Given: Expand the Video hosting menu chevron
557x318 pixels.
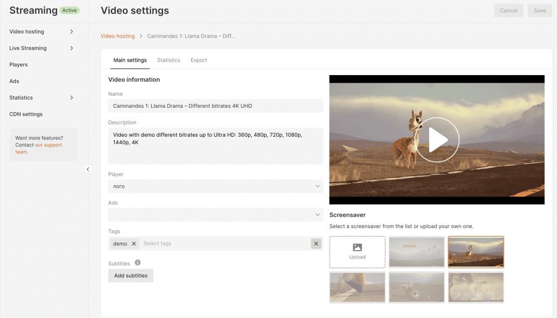Looking at the screenshot, I should click(x=72, y=32).
